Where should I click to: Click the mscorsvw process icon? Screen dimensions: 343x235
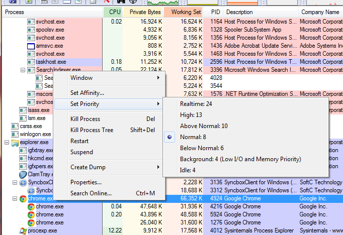click(31, 94)
